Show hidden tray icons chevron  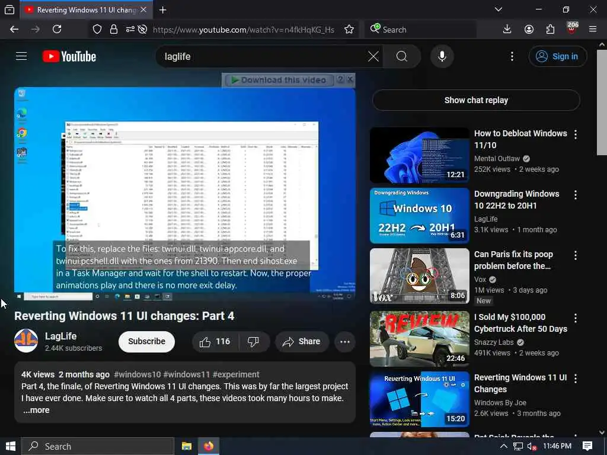[x=504, y=446]
